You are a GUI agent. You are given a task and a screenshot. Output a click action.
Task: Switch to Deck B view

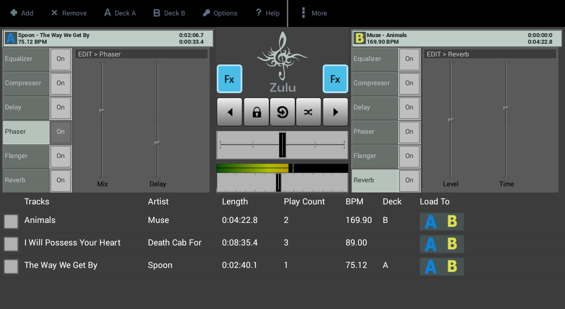(169, 13)
